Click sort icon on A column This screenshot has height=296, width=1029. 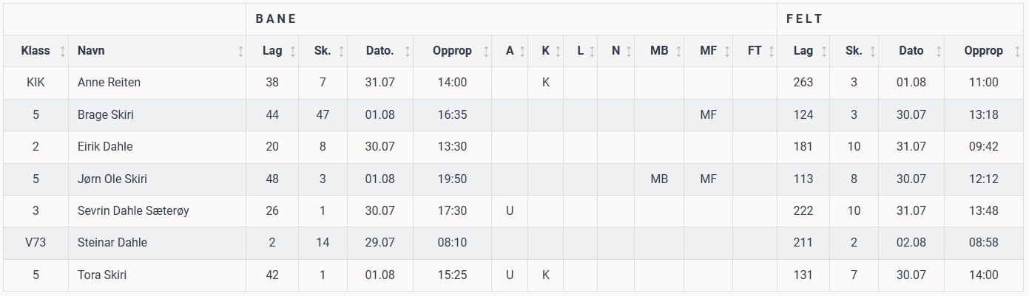coord(522,52)
